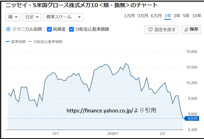Click the 分配金込基準価額 legend marker
Viewport: 204px width, 139px height.
(30, 42)
